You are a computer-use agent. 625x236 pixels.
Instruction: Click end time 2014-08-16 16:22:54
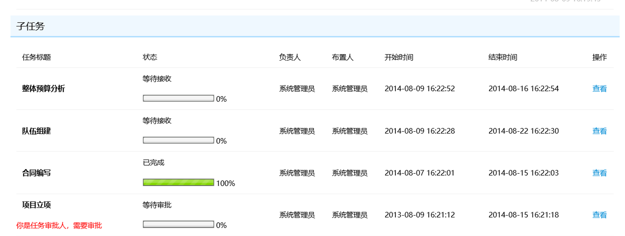pos(524,89)
